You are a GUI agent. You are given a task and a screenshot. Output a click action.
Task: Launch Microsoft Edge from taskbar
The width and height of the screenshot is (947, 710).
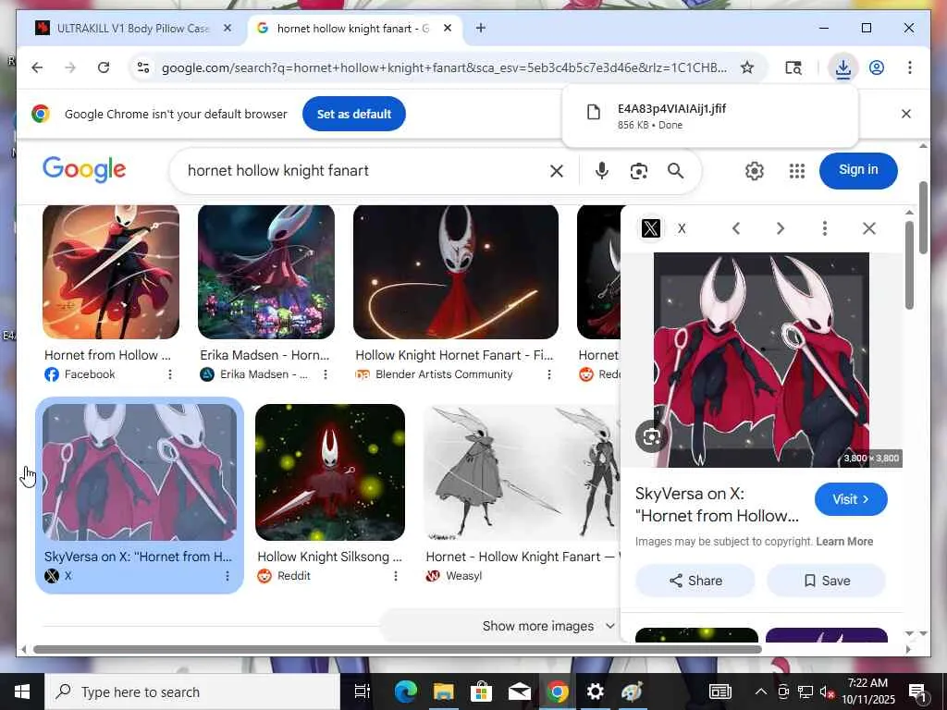click(406, 692)
